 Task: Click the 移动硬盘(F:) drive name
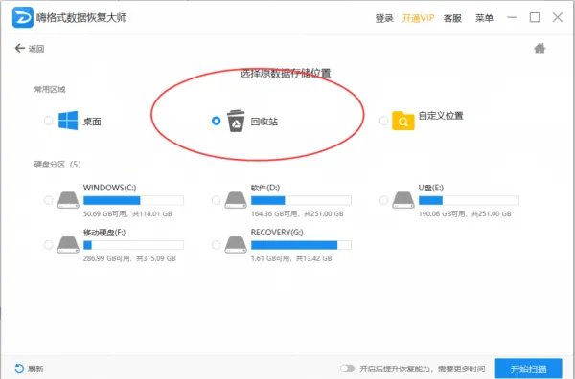coord(104,233)
